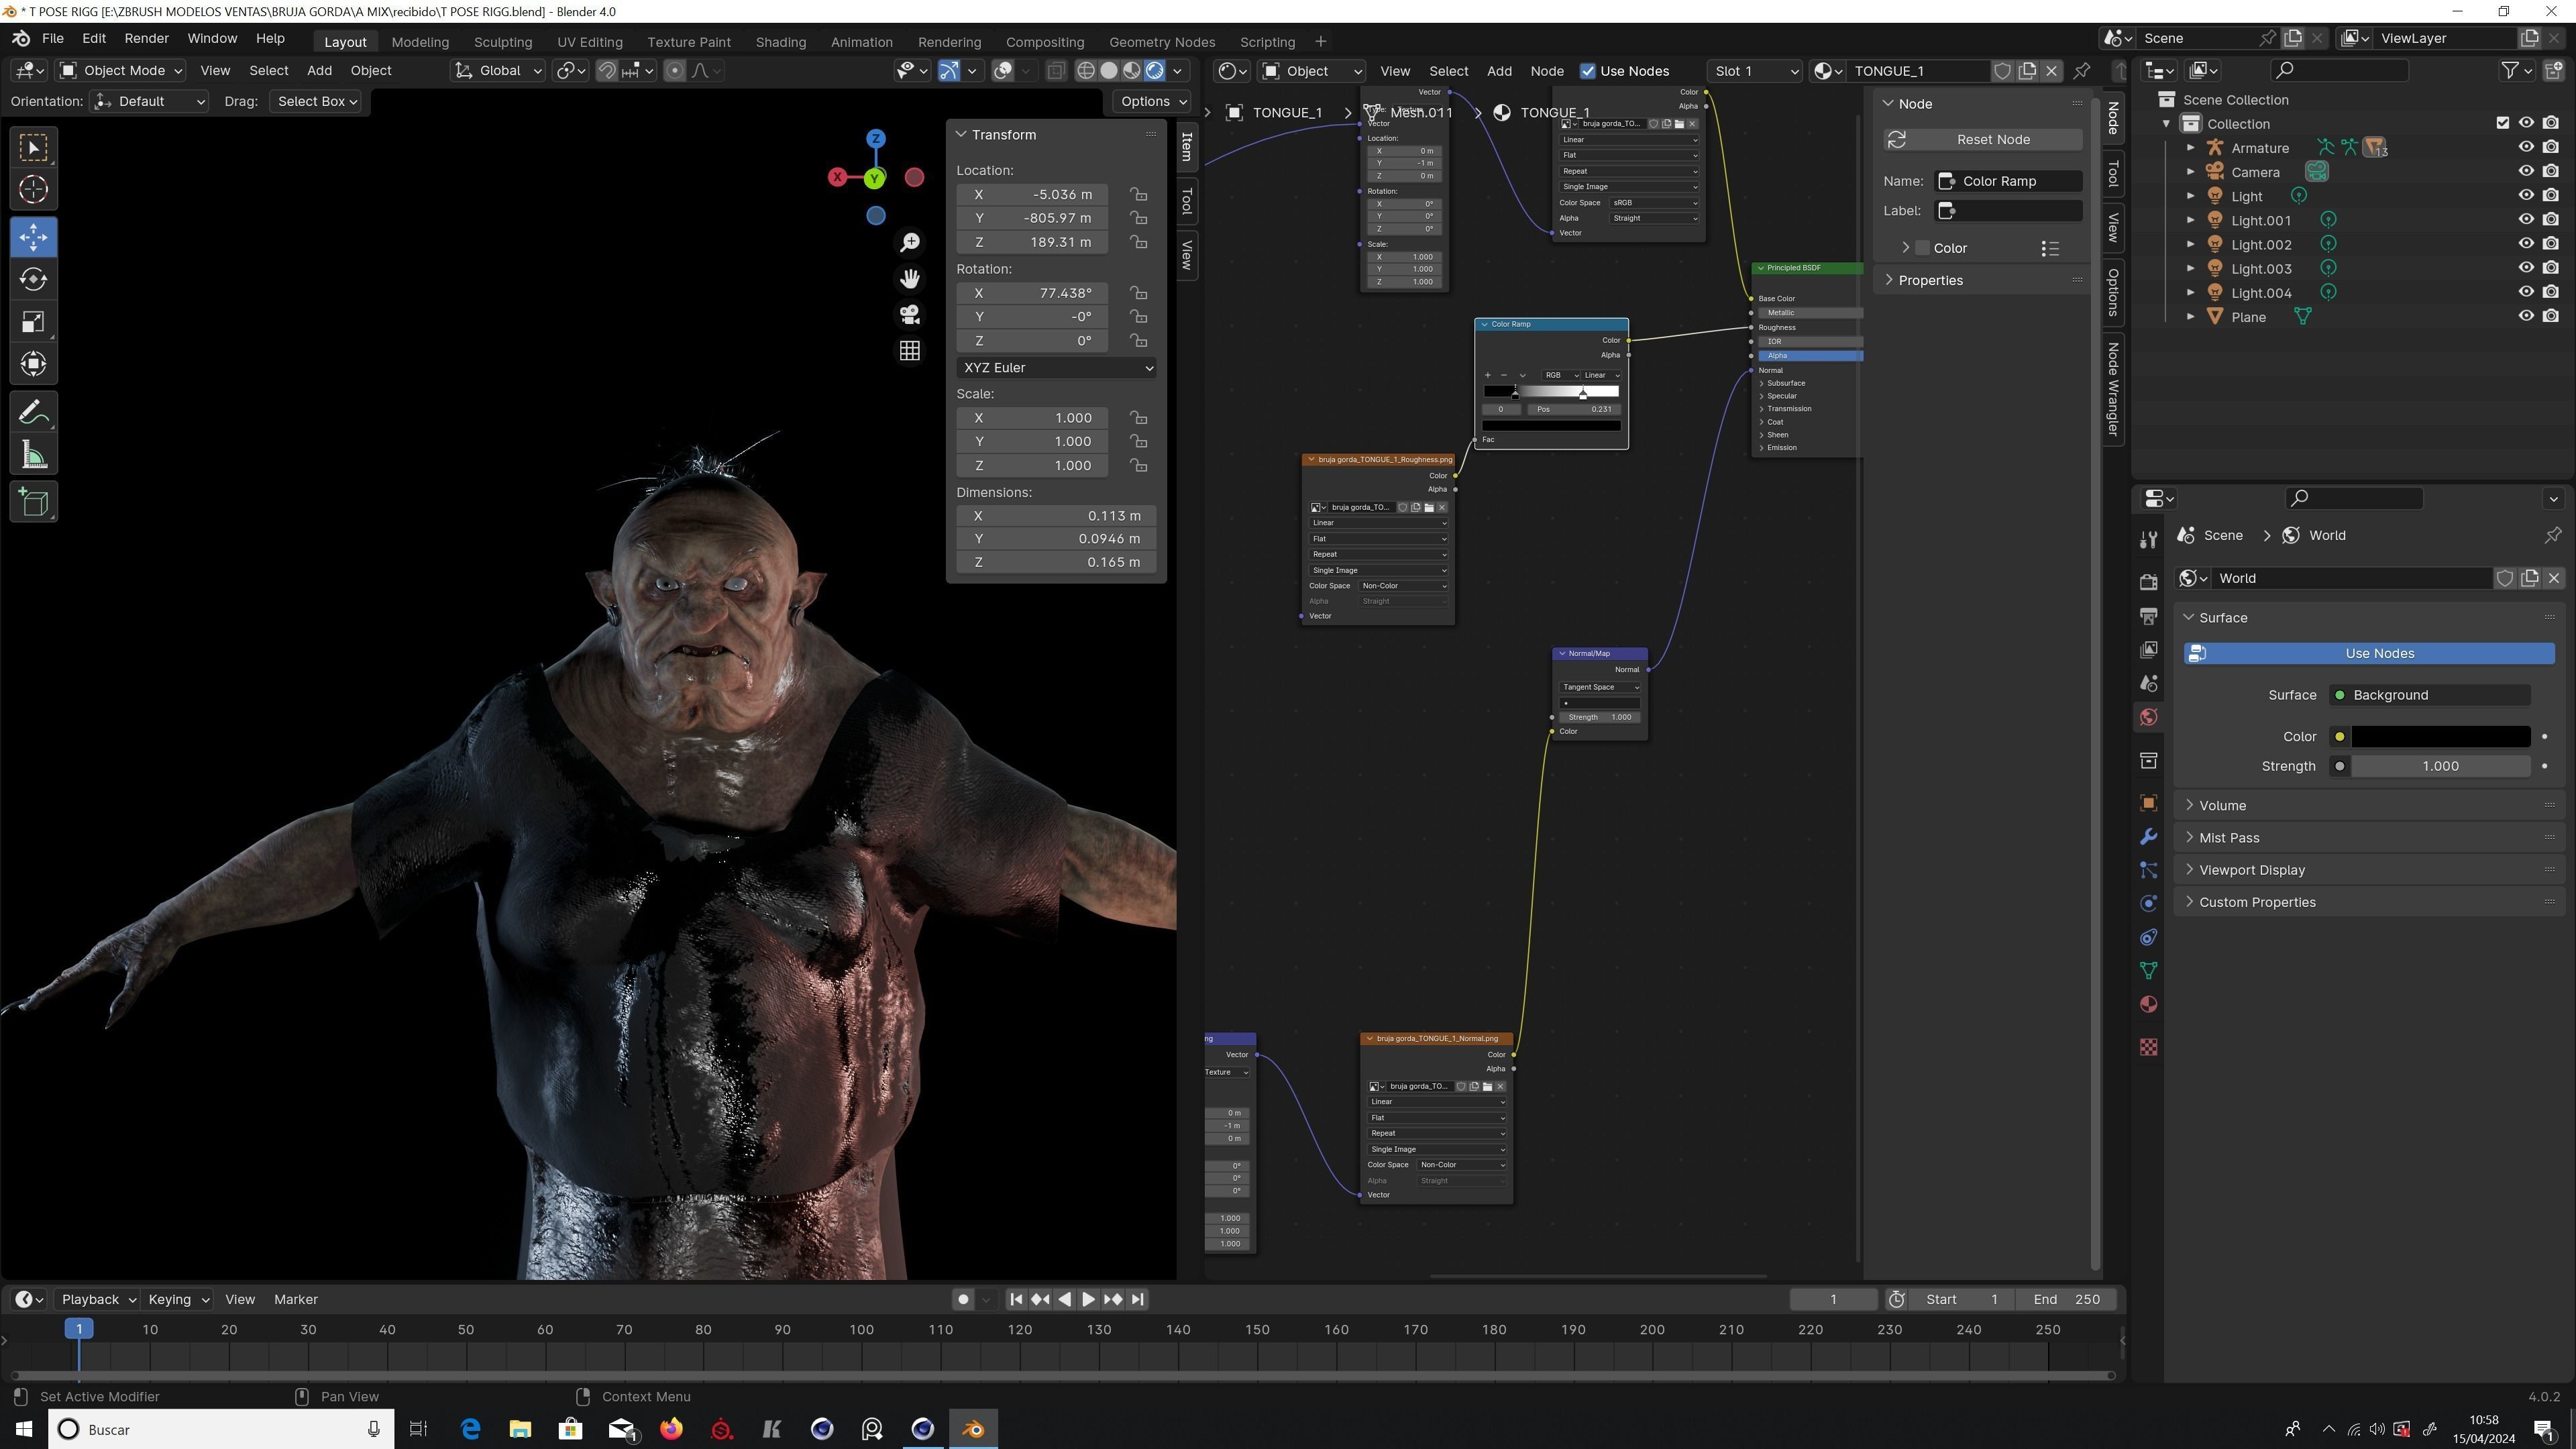Open the Render menu
The height and width of the screenshot is (1449, 2576).
click(146, 38)
